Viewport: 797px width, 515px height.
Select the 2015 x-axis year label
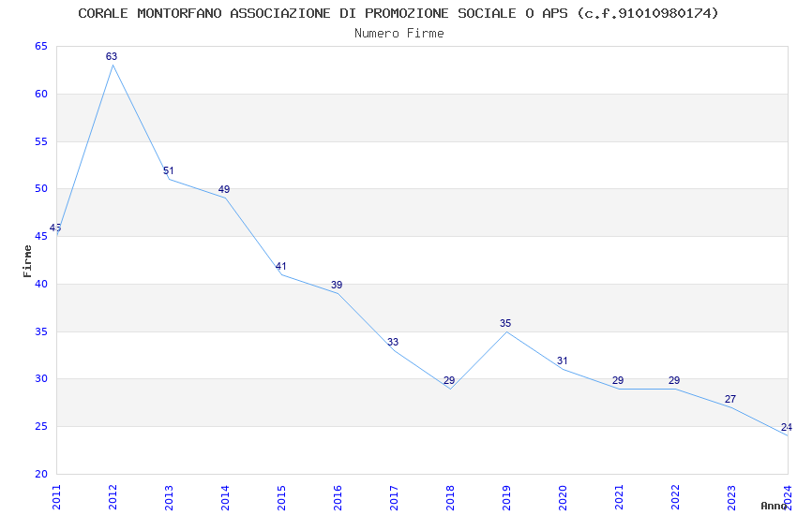tap(281, 497)
